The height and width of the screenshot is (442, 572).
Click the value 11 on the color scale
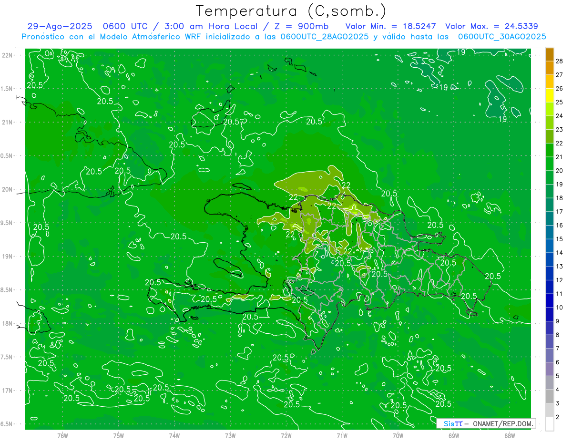pos(560,294)
